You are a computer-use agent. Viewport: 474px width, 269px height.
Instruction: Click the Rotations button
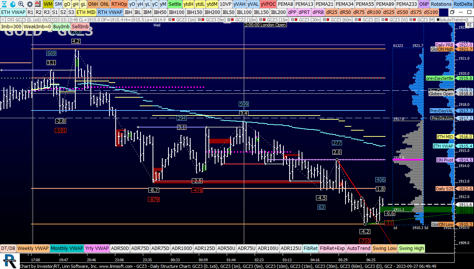[441, 4]
